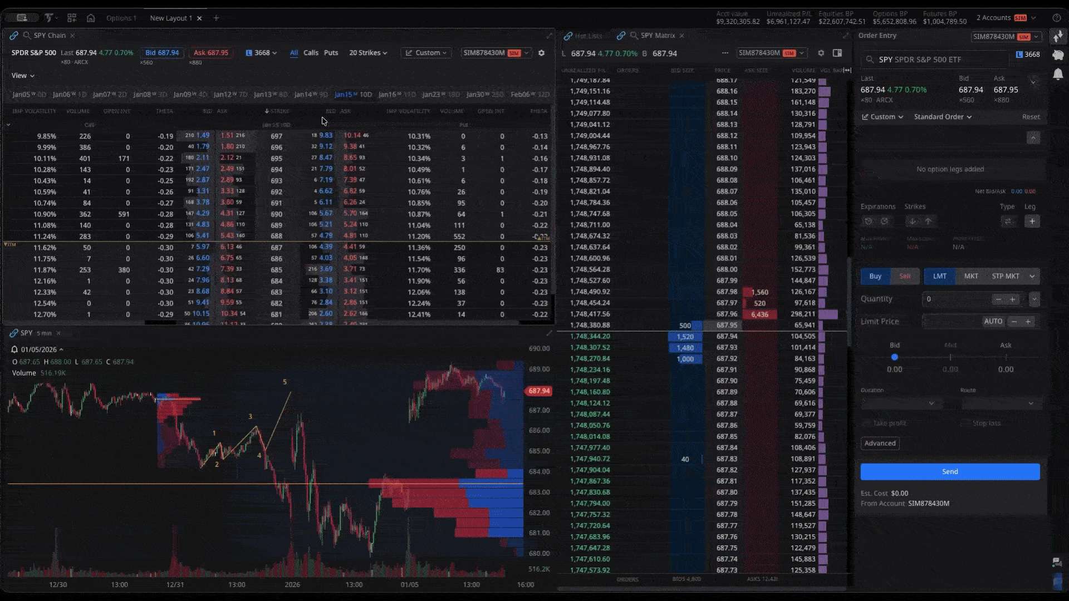The image size is (1069, 601).
Task: Expand the 20 Strikes dropdown
Action: click(x=367, y=53)
